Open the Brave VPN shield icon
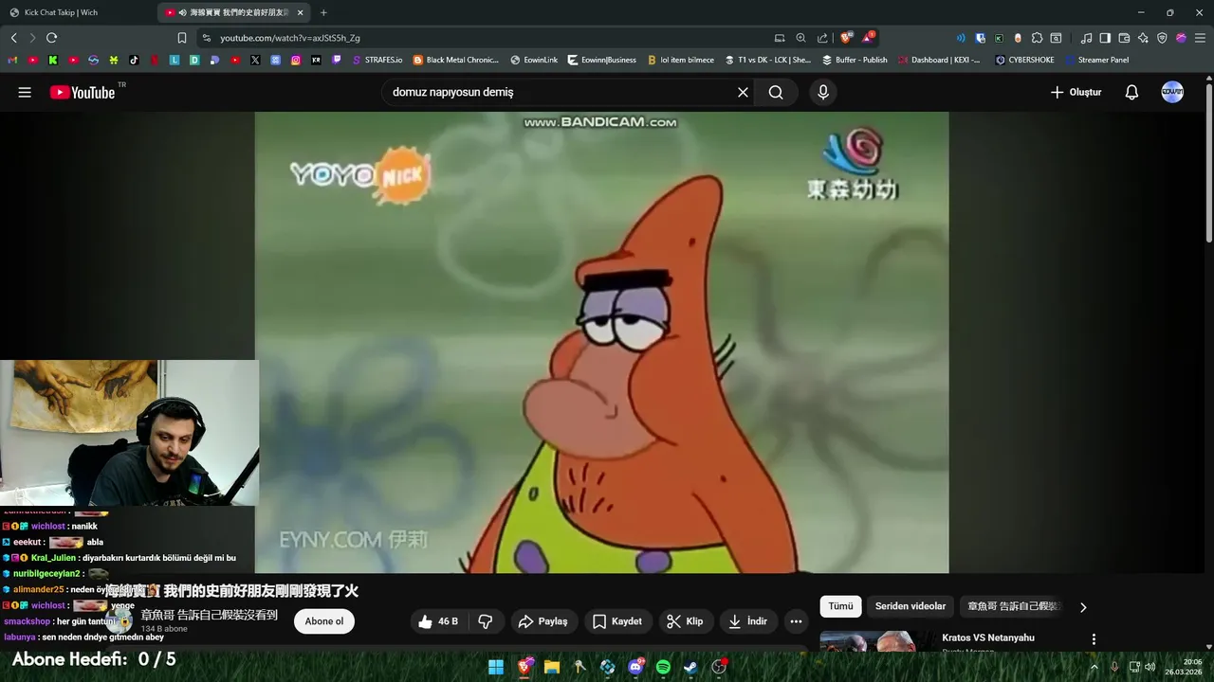1214x682 pixels. [1162, 38]
